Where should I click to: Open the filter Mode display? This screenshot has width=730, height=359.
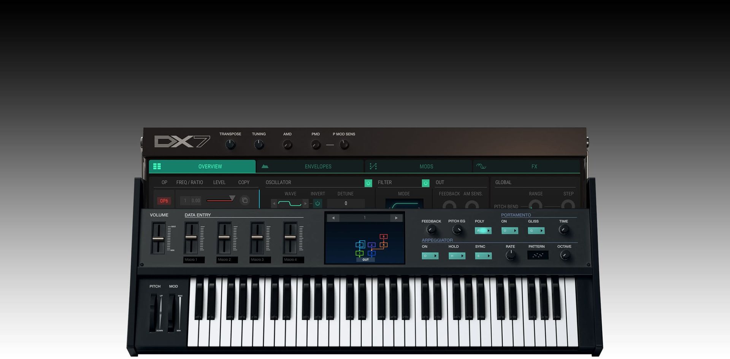pos(404,204)
